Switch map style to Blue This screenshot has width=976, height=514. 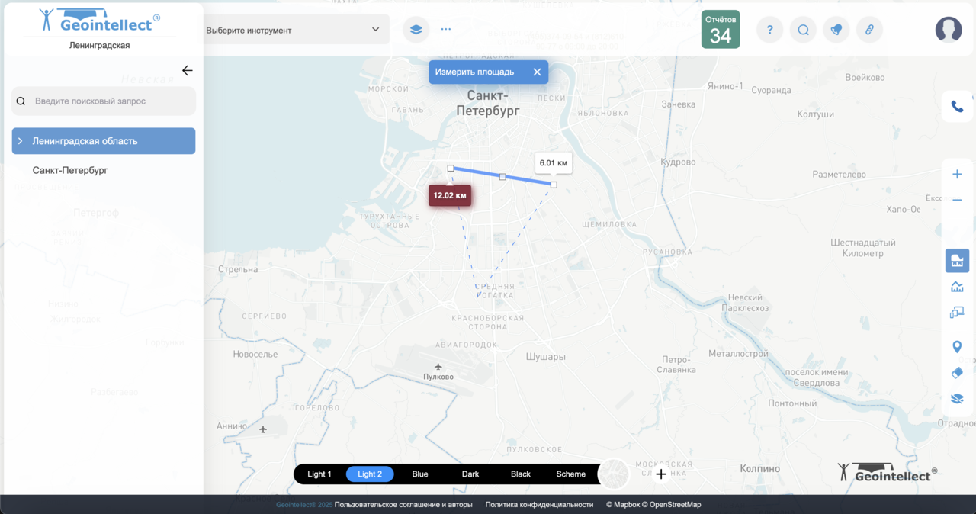pyautogui.click(x=420, y=474)
